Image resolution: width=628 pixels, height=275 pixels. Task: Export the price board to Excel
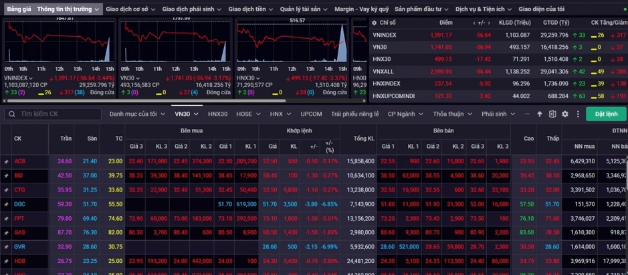[x=552, y=114]
